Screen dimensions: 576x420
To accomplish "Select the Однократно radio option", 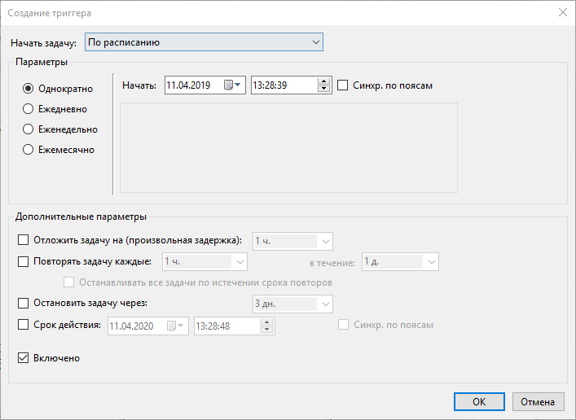I will tap(29, 89).
